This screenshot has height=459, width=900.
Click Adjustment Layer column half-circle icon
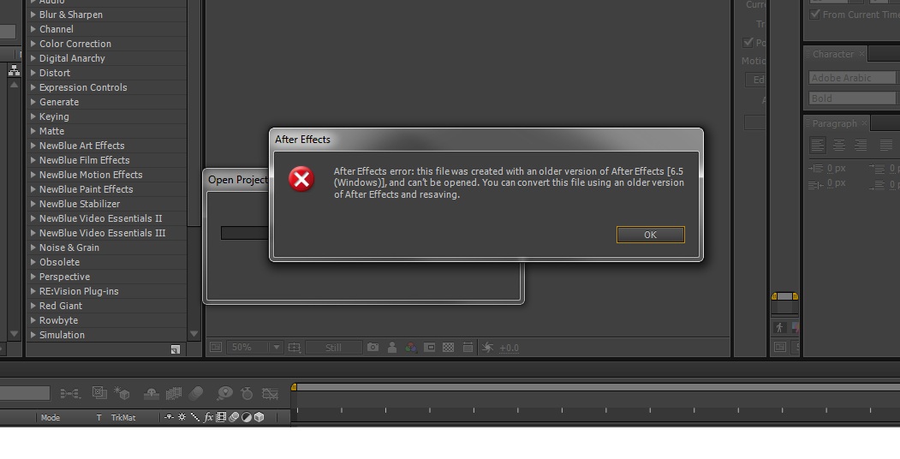(x=247, y=417)
